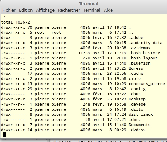Viewport: 167px width, 142px height.
Task: Click the pager prompt cursor block
Action: 5,135
